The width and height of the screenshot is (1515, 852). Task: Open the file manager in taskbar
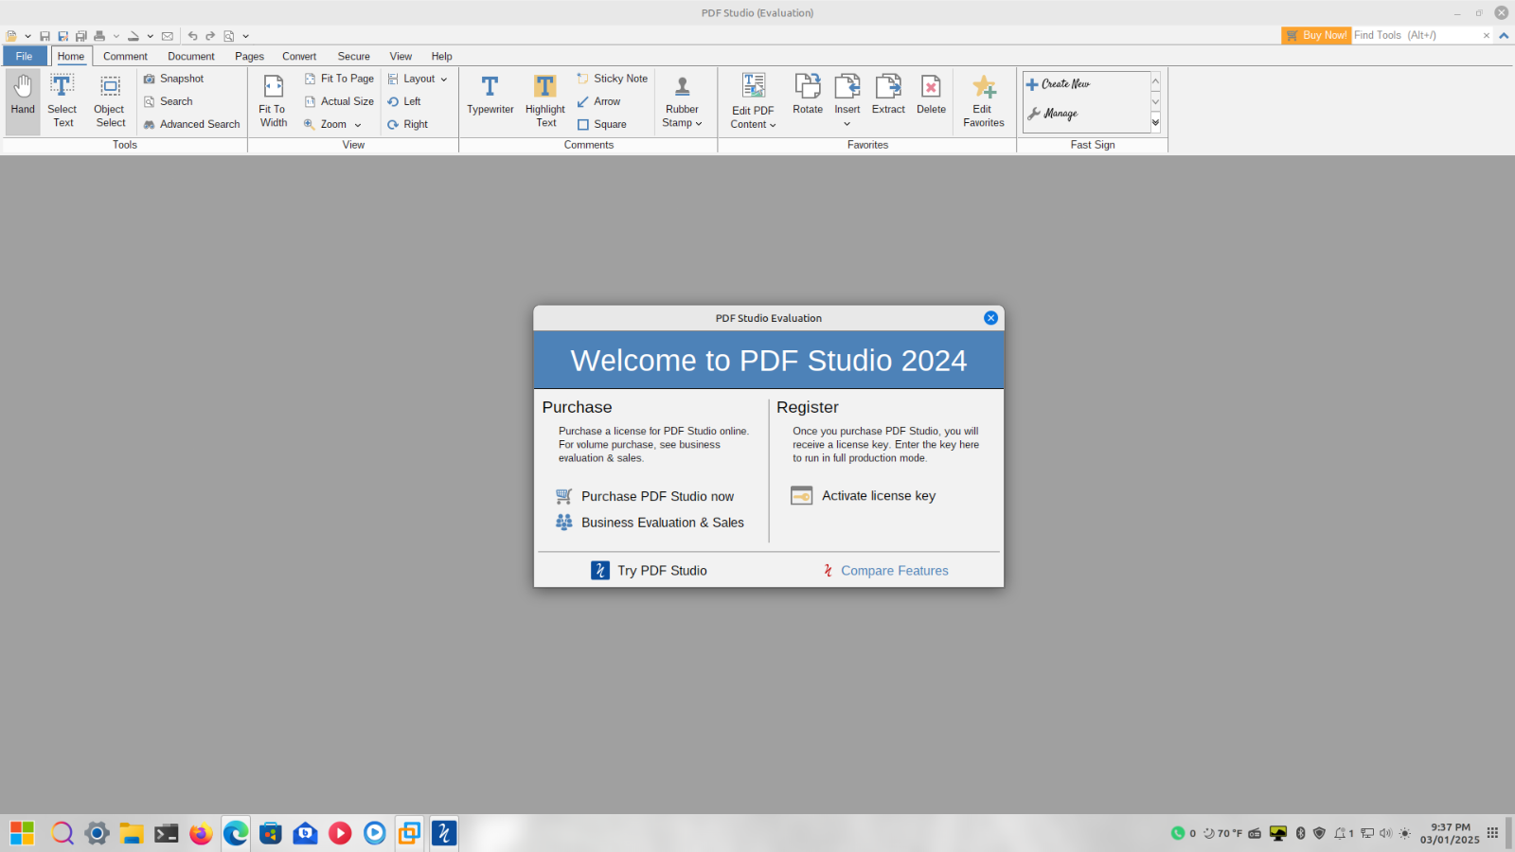pos(132,833)
